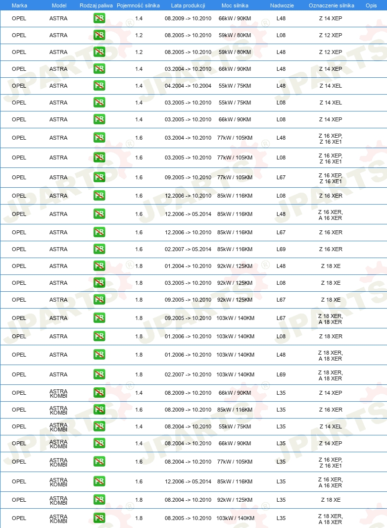Viewport: 387px width, 528px height.
Task: Click the fuel icon in the 1.6 85kW L67 row
Action: (99, 232)
